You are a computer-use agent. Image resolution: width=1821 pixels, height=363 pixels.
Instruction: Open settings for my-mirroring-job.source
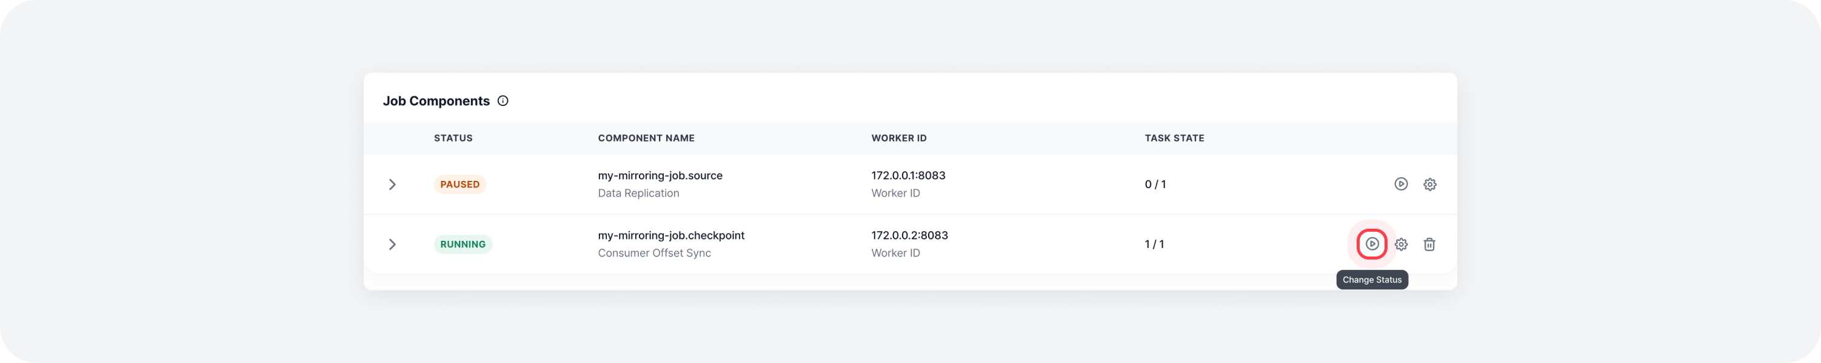(x=1429, y=185)
